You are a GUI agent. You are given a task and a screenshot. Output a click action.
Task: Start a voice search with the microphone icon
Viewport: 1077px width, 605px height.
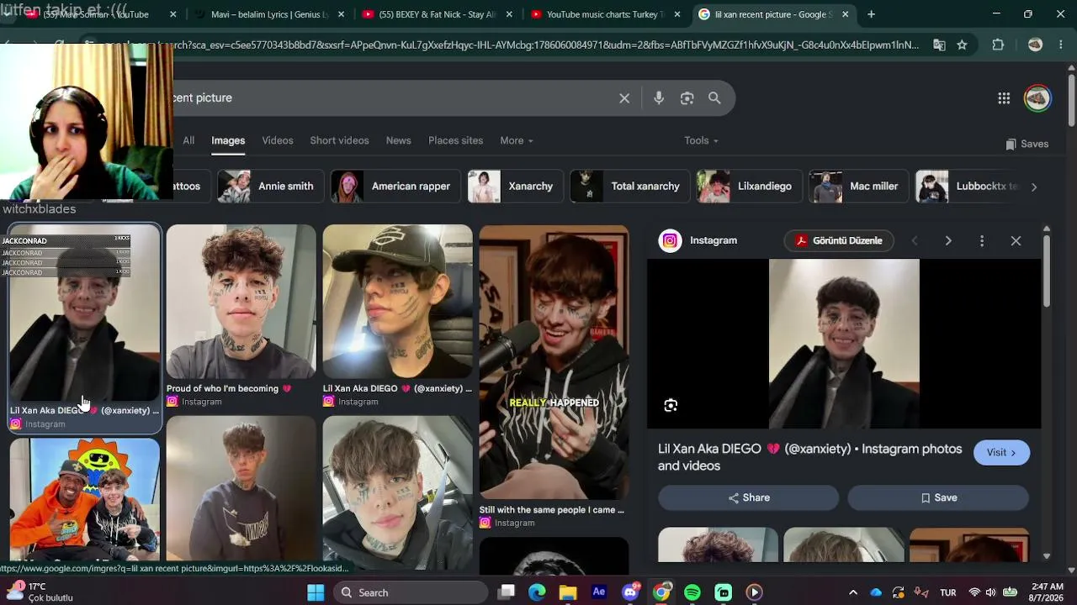[659, 98]
